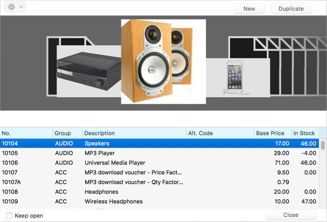Screen dimensions: 327x222
Task: Open the gear actions dropdown menu
Action: click(x=15, y=7)
